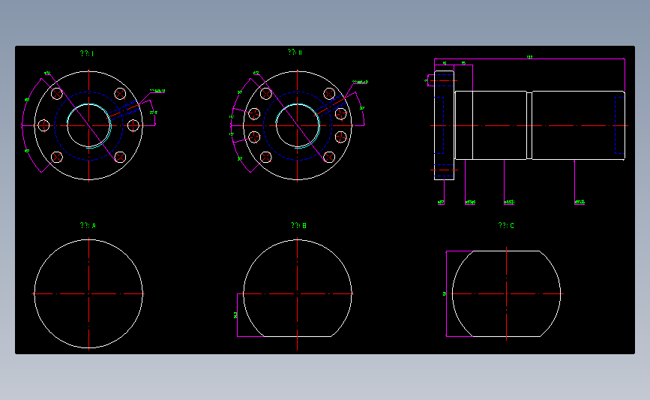This screenshot has height=400, width=650.
Task: Select the rightmost diameter label under the long shaft
Action: (x=580, y=203)
